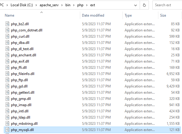This screenshot has width=182, height=134.
Task: Click the php_mysqli.dll file icon
Action: click(7, 130)
